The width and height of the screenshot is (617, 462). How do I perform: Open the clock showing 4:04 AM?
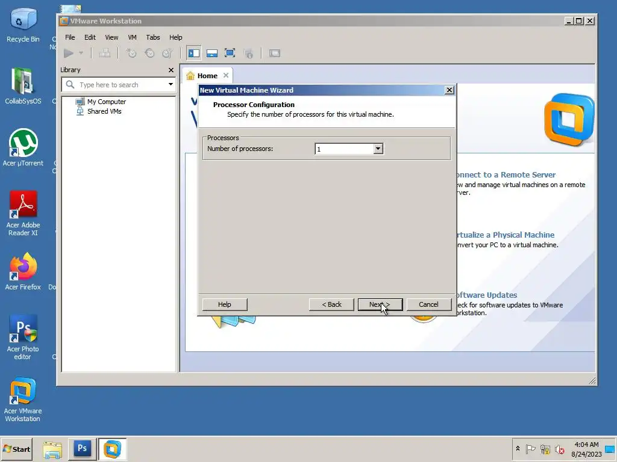coord(586,449)
